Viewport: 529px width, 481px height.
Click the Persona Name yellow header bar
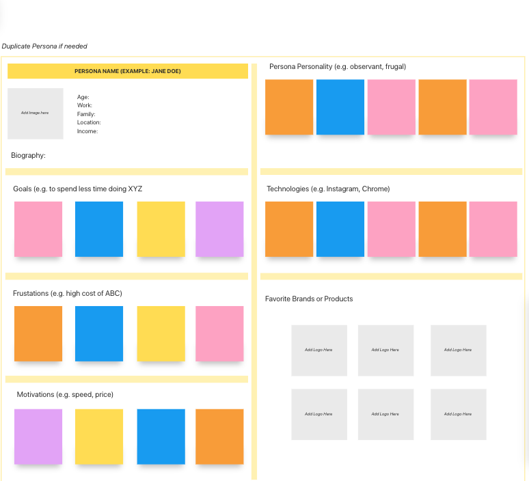[x=128, y=71]
